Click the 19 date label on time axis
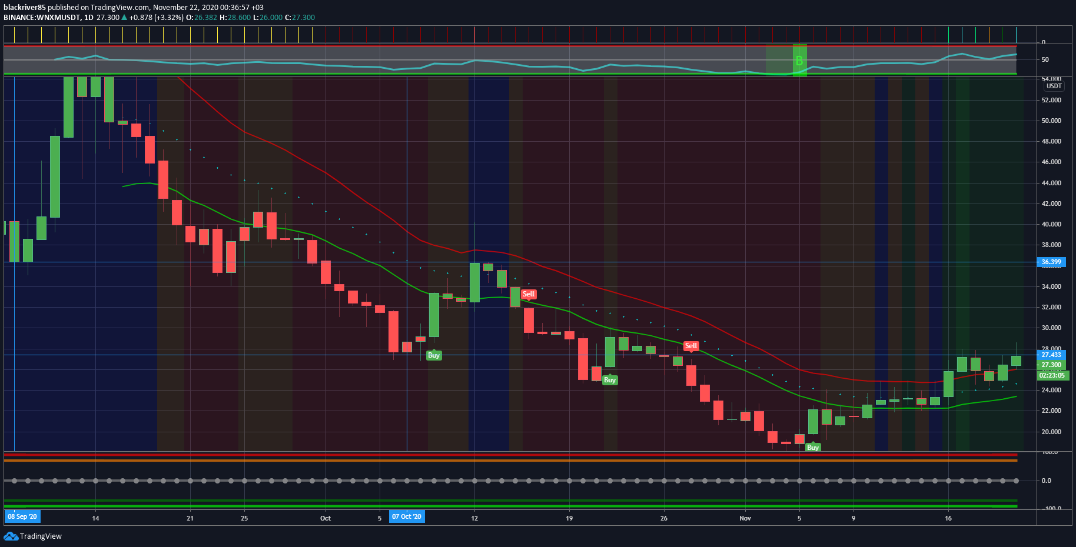 [x=569, y=518]
